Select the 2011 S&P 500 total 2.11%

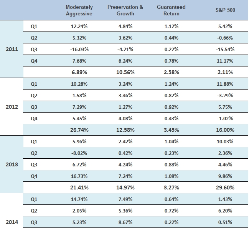point(226,72)
